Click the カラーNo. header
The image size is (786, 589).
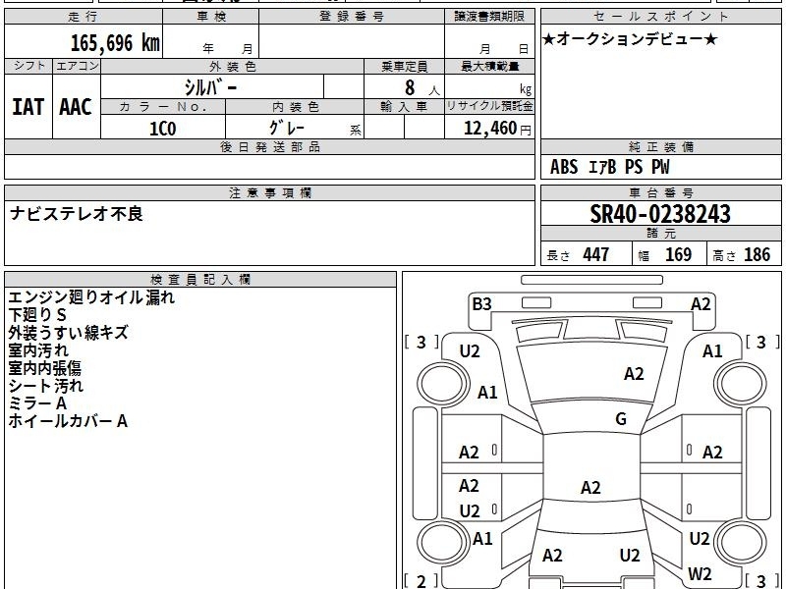point(163,107)
